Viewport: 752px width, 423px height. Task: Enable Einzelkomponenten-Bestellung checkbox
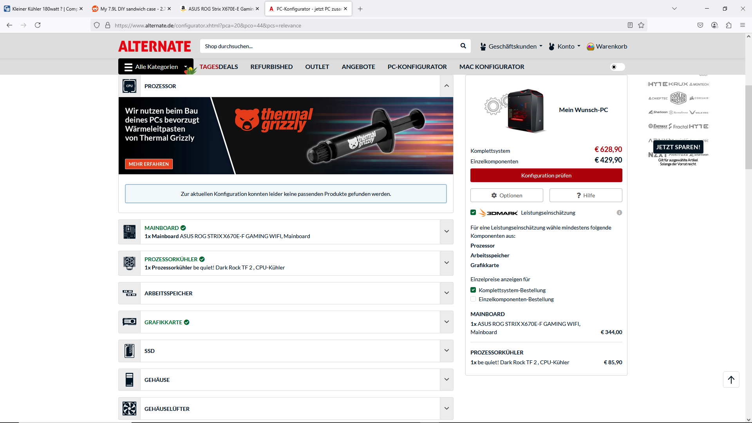pos(473,299)
